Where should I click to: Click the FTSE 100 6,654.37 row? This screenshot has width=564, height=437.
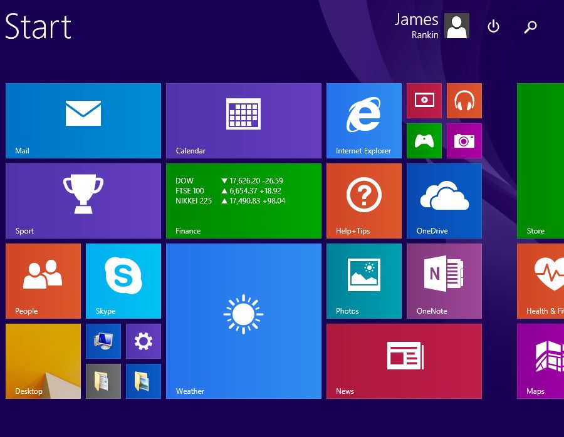click(x=228, y=191)
